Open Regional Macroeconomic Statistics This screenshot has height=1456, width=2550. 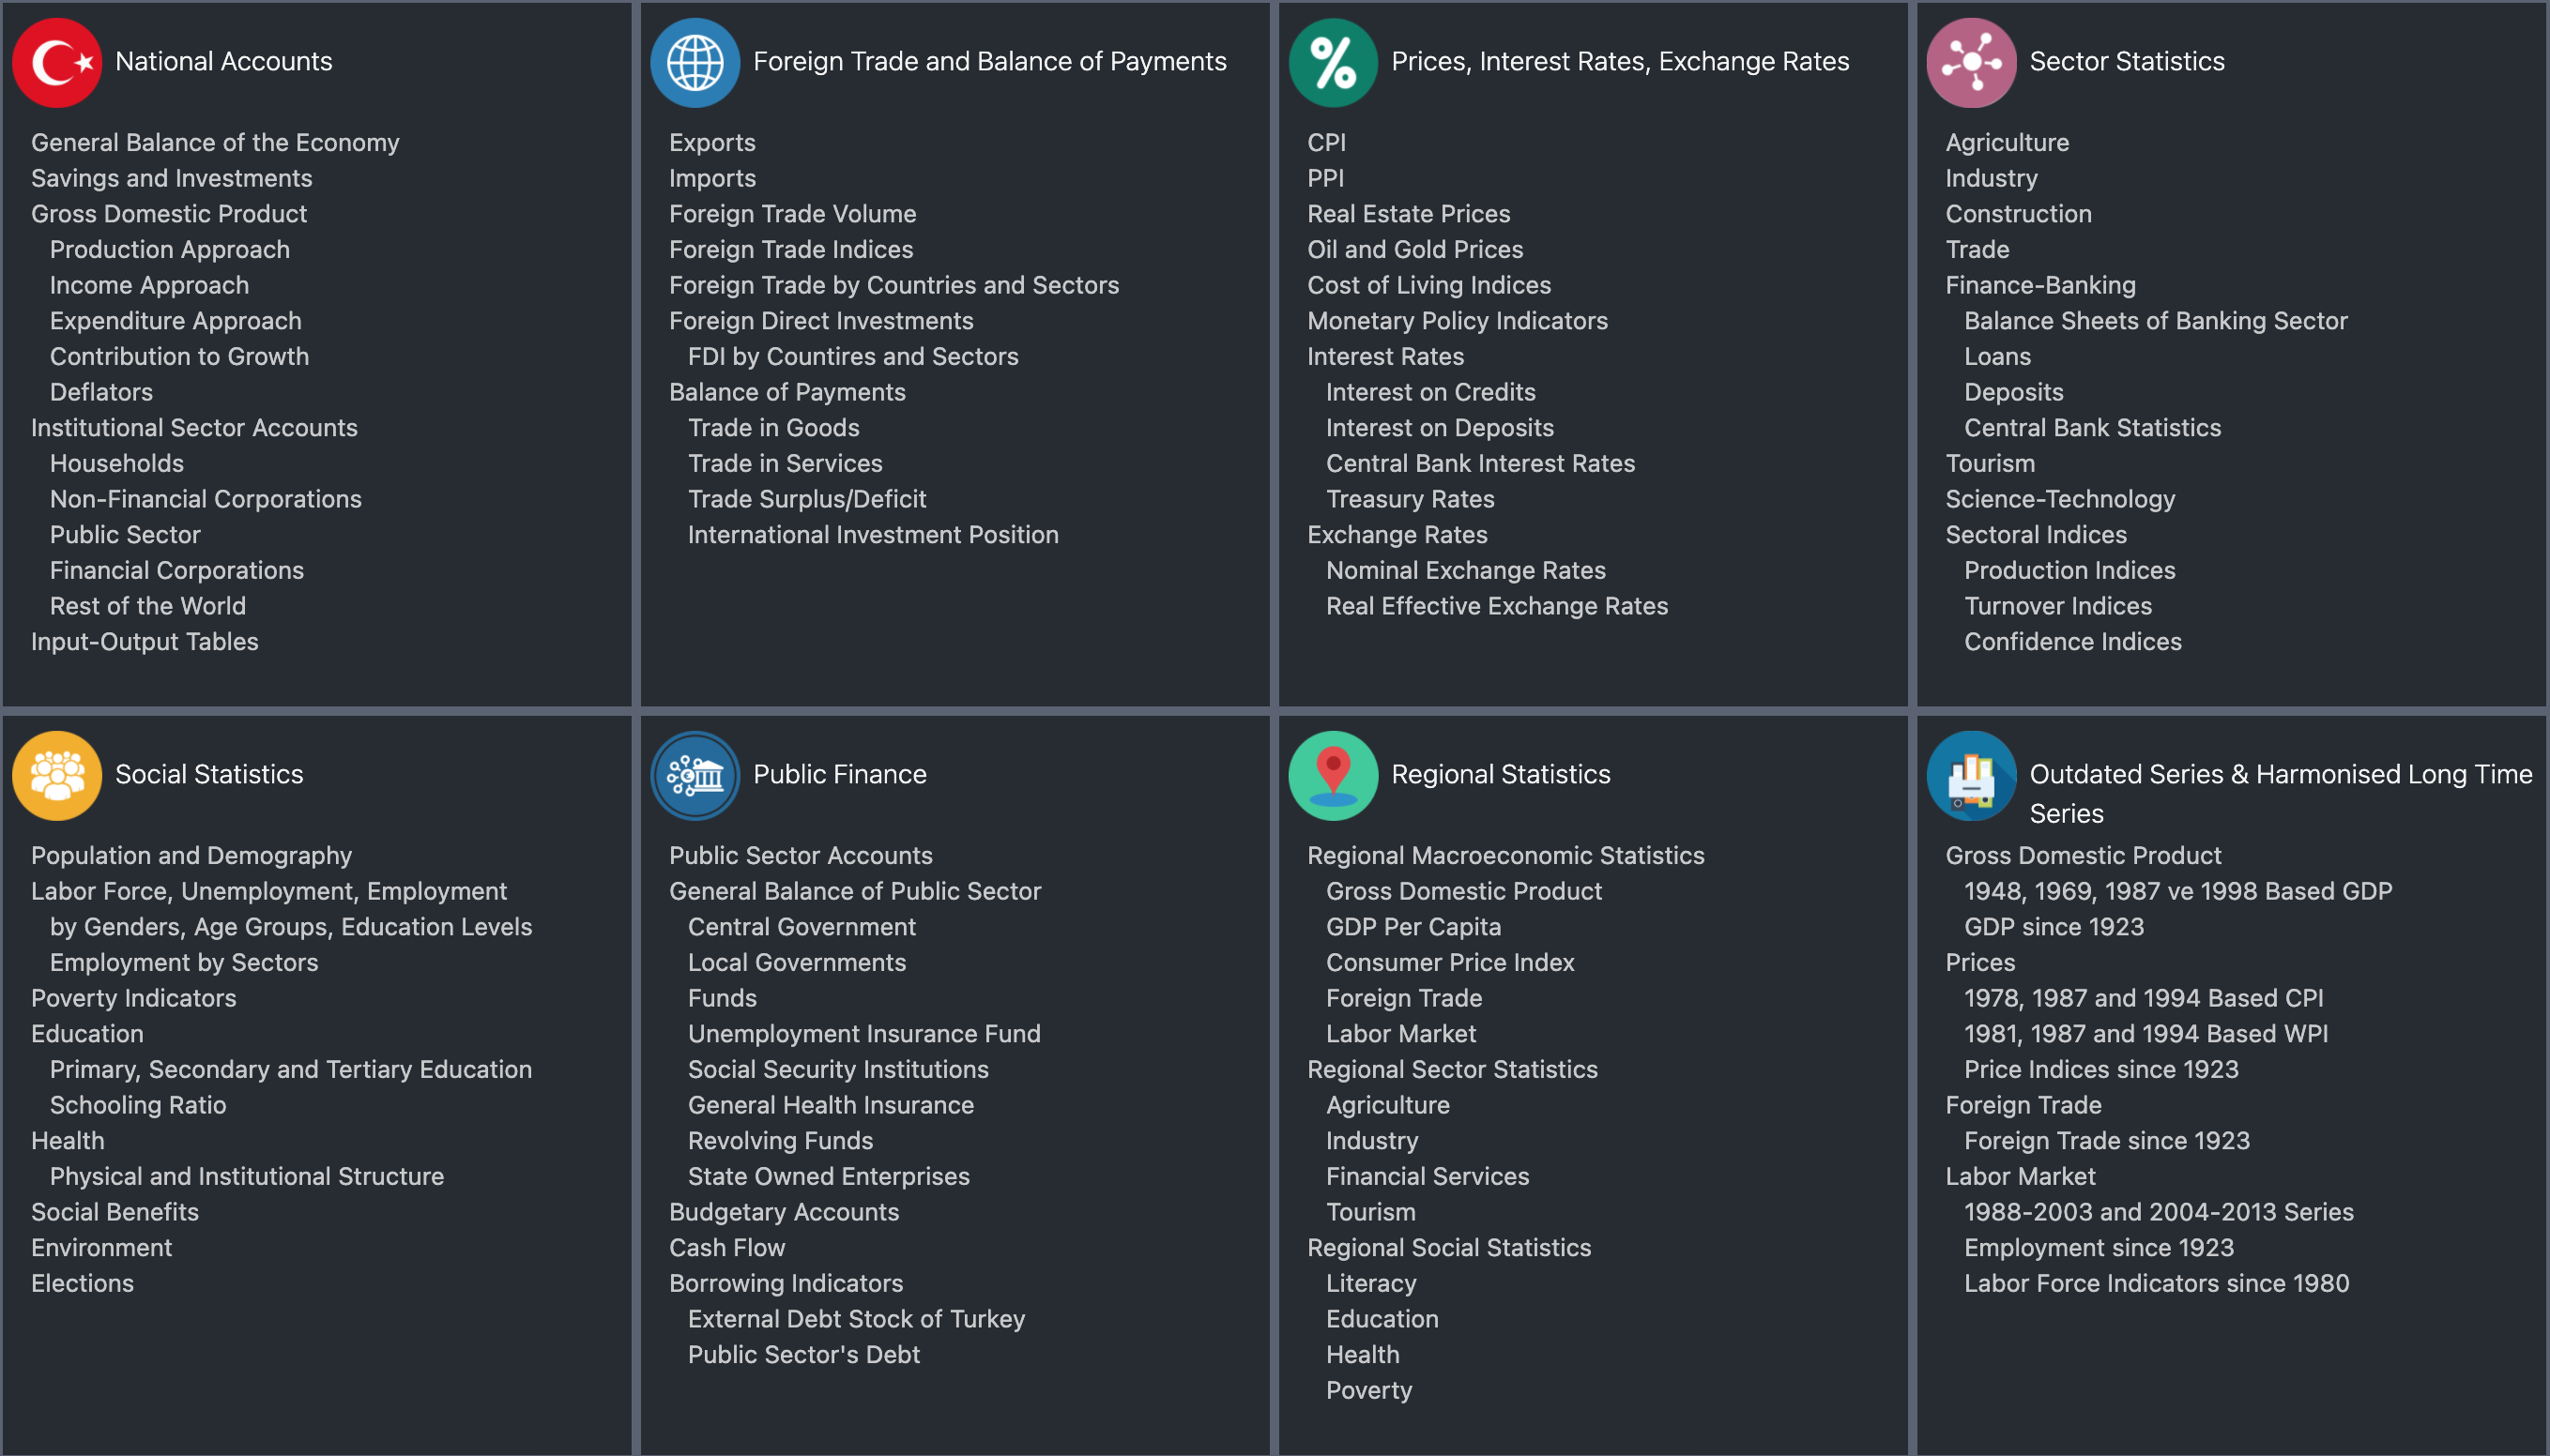pos(1504,855)
